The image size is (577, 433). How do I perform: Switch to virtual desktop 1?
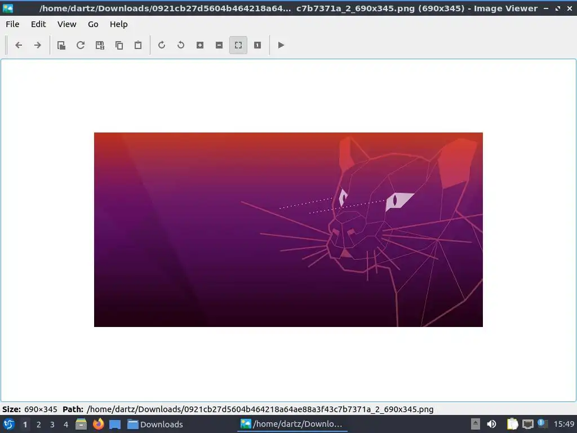[25, 425]
